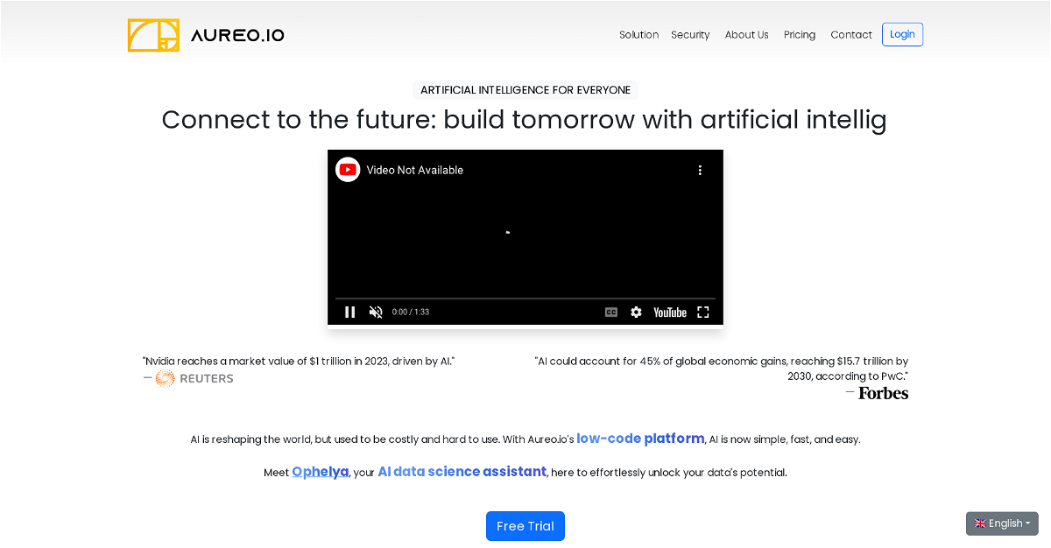1051x548 pixels.
Task: Open the Solution menu item
Action: (x=638, y=35)
